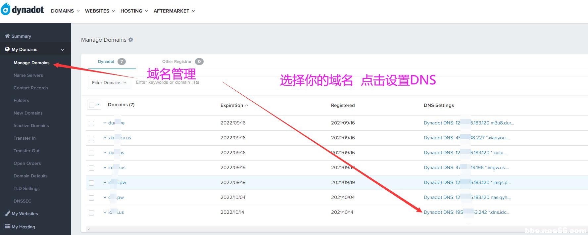This screenshot has width=588, height=235.
Task: Click expiration date 2022/10/14
Action: (x=232, y=212)
